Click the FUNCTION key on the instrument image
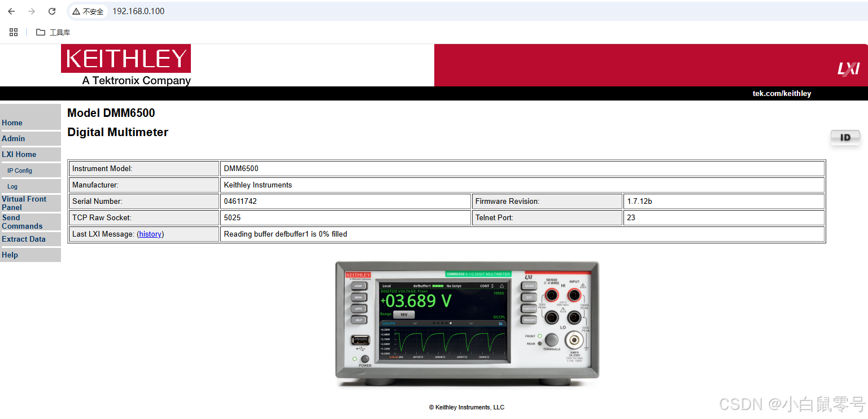Viewport: 868px width, 419px height. (x=529, y=308)
